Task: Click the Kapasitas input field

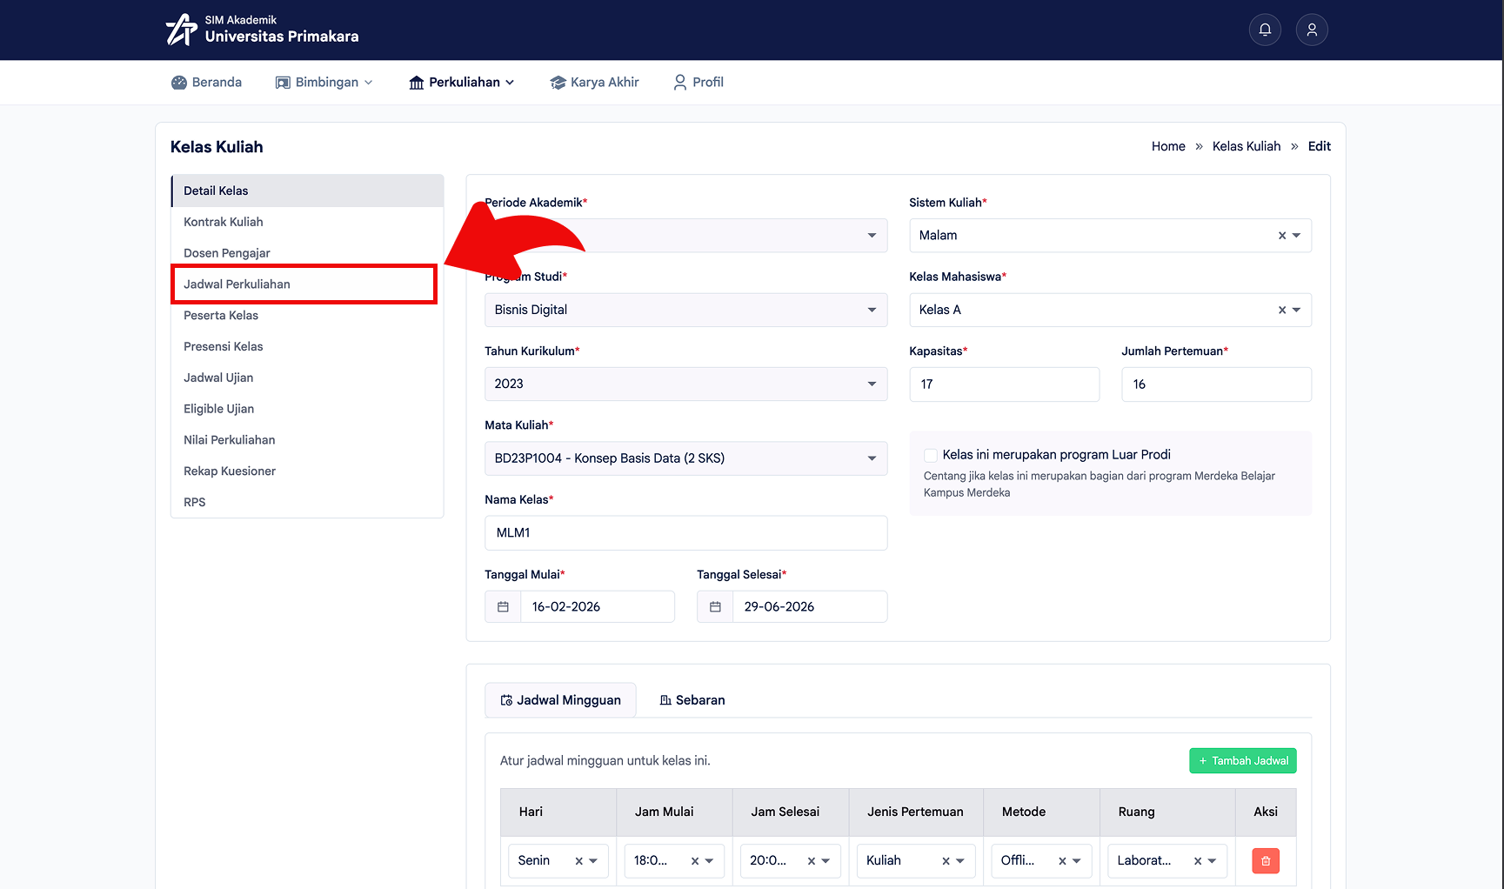Action: [1004, 384]
